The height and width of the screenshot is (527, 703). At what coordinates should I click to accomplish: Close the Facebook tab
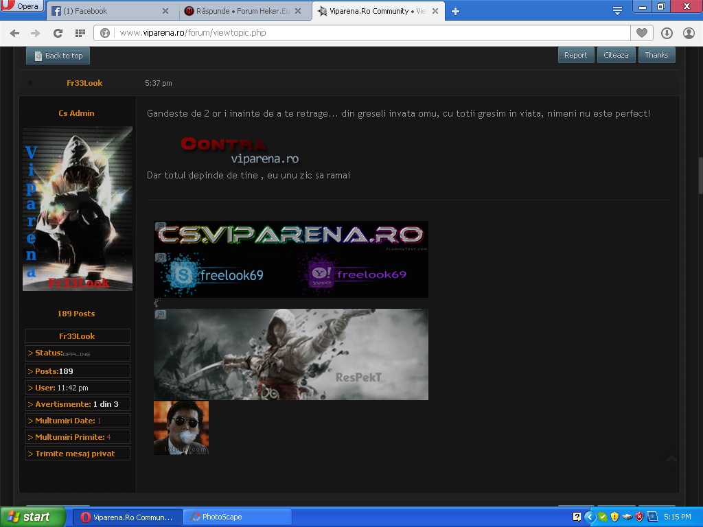(x=165, y=11)
